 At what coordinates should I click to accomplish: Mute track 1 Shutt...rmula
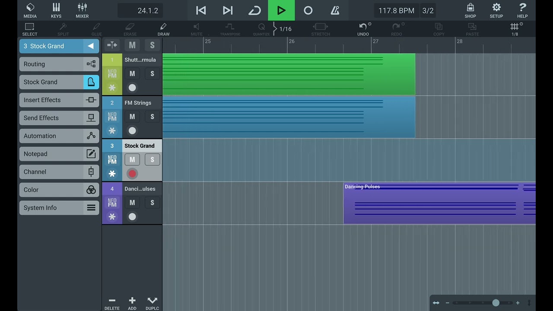coord(132,74)
